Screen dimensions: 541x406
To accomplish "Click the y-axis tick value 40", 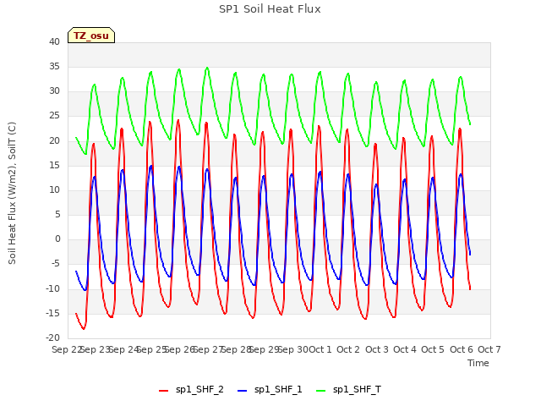I will (54, 41).
